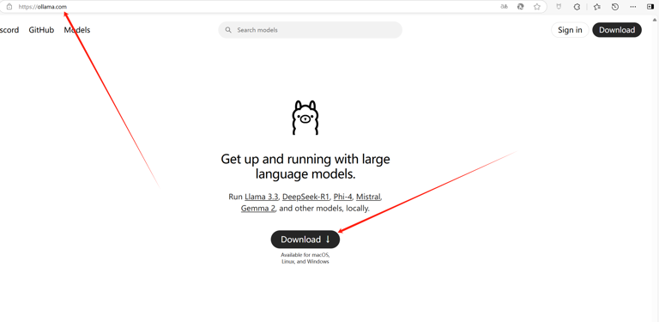This screenshot has height=322, width=659.
Task: Click the Ollama llama logo
Action: 305,118
